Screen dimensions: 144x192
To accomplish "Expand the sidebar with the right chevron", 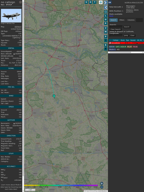I will pyautogui.click(x=106, y=2).
